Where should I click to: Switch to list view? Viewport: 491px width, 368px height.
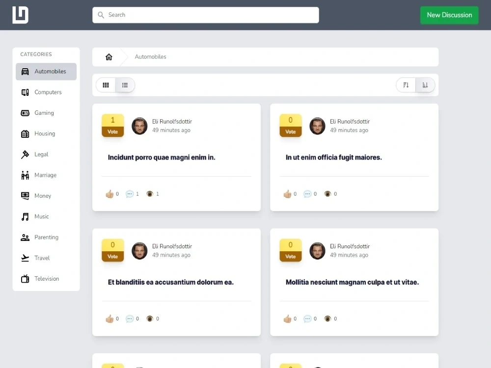coord(125,85)
